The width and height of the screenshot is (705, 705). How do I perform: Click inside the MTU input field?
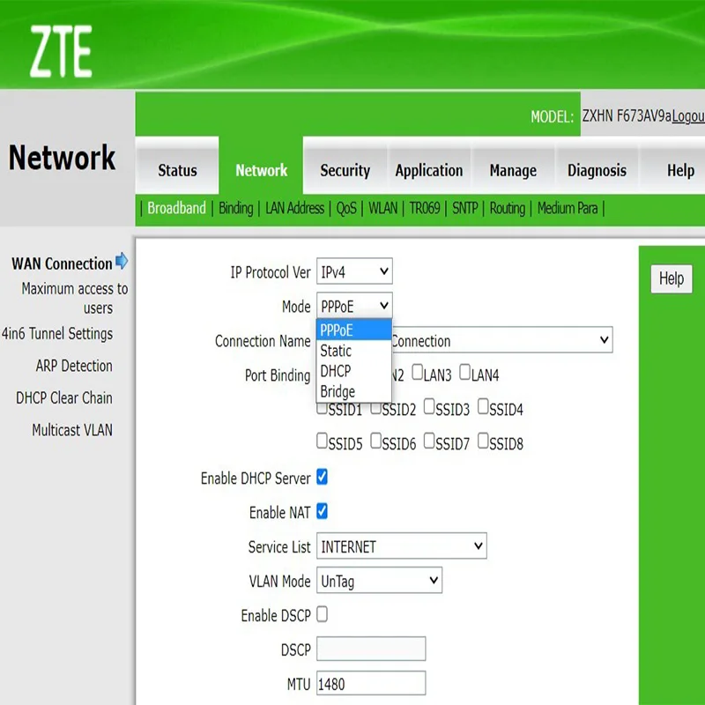[x=370, y=683]
